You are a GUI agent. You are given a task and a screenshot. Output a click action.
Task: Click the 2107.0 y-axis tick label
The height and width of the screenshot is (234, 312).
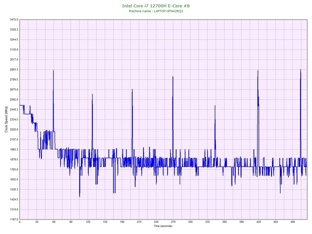pos(14,139)
